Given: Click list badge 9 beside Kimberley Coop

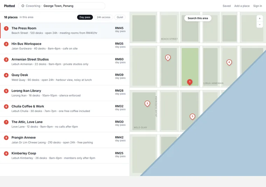Looking at the screenshot, I should click(6, 154).
